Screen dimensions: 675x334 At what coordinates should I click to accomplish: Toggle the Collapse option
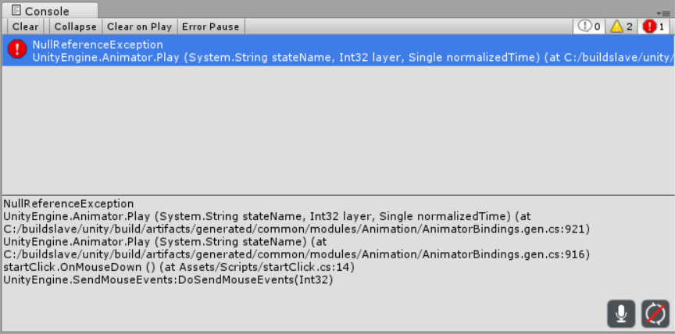75,27
